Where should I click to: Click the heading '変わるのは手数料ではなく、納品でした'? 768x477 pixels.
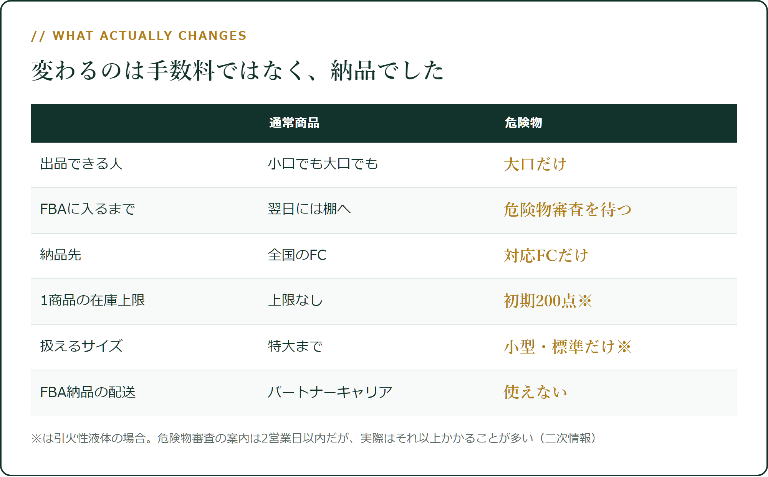point(237,71)
